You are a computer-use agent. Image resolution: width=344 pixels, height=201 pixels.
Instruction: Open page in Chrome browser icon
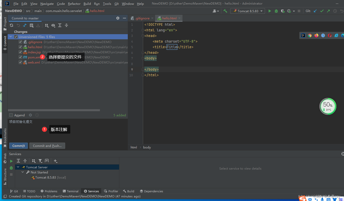pos(310,35)
